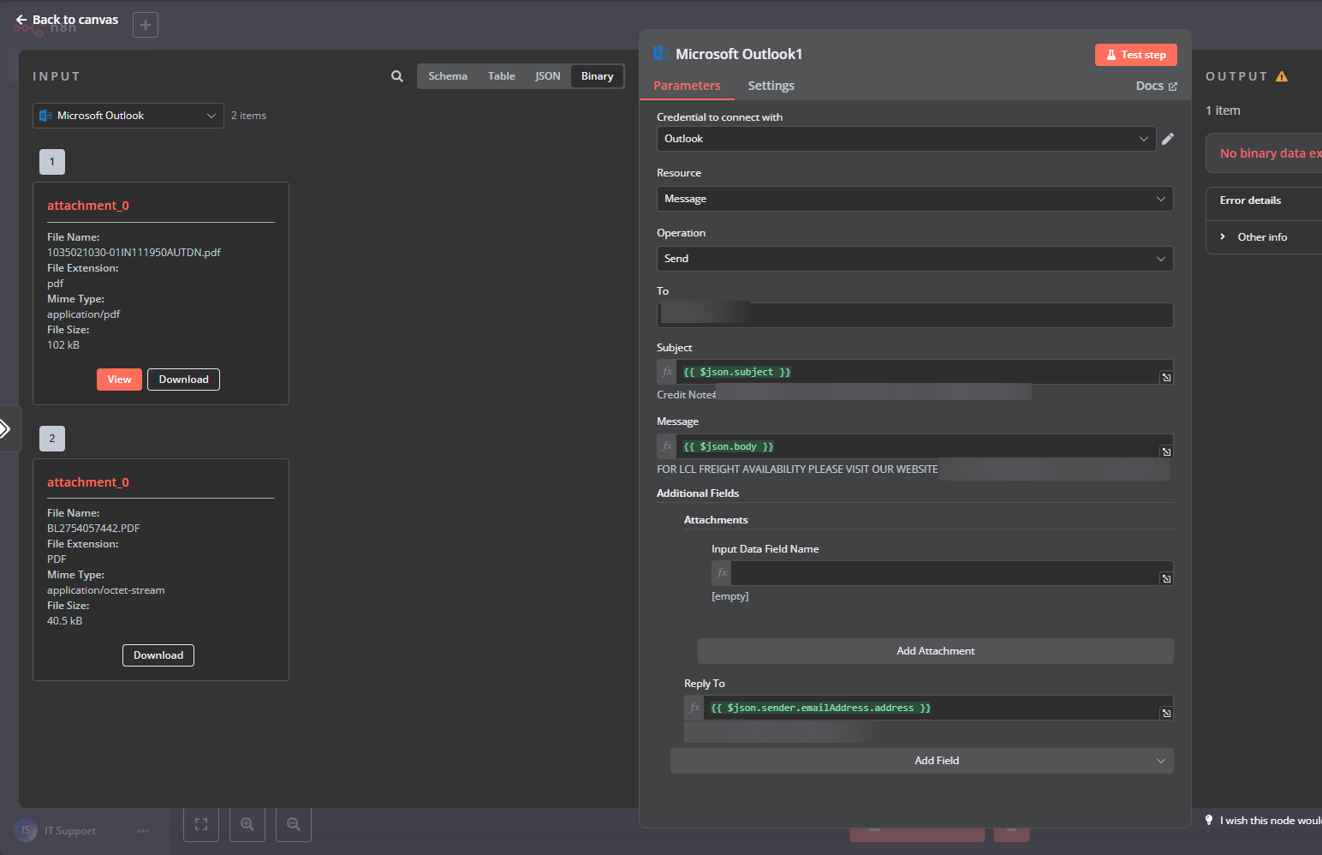The height and width of the screenshot is (855, 1322).
Task: Open expression editor for Subject field
Action: click(x=1166, y=377)
